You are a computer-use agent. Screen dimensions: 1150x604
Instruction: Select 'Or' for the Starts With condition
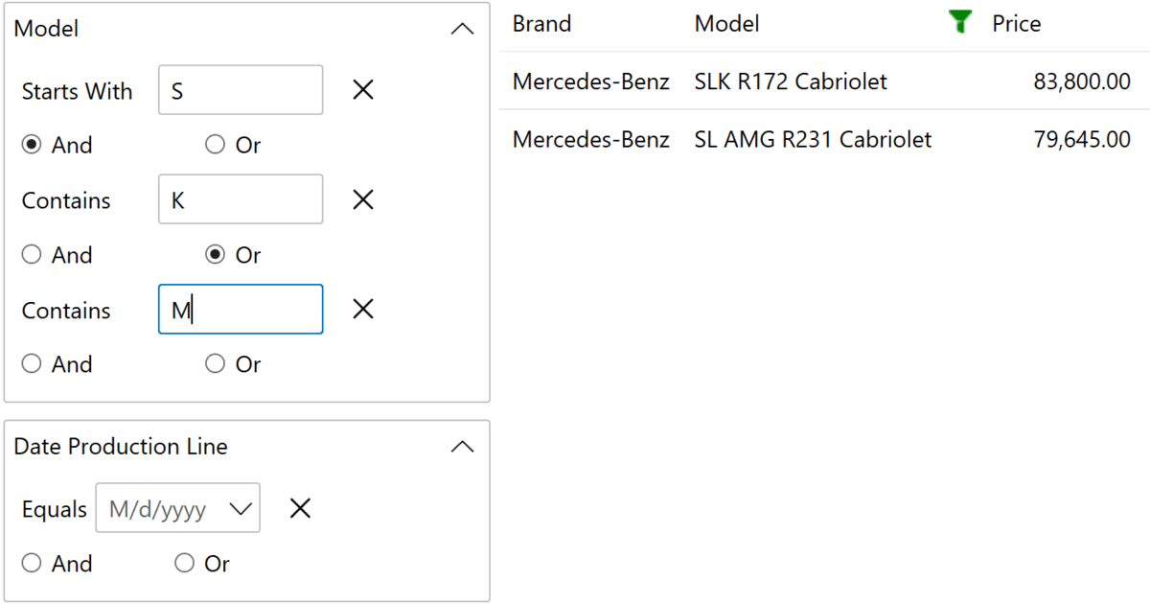[215, 144]
